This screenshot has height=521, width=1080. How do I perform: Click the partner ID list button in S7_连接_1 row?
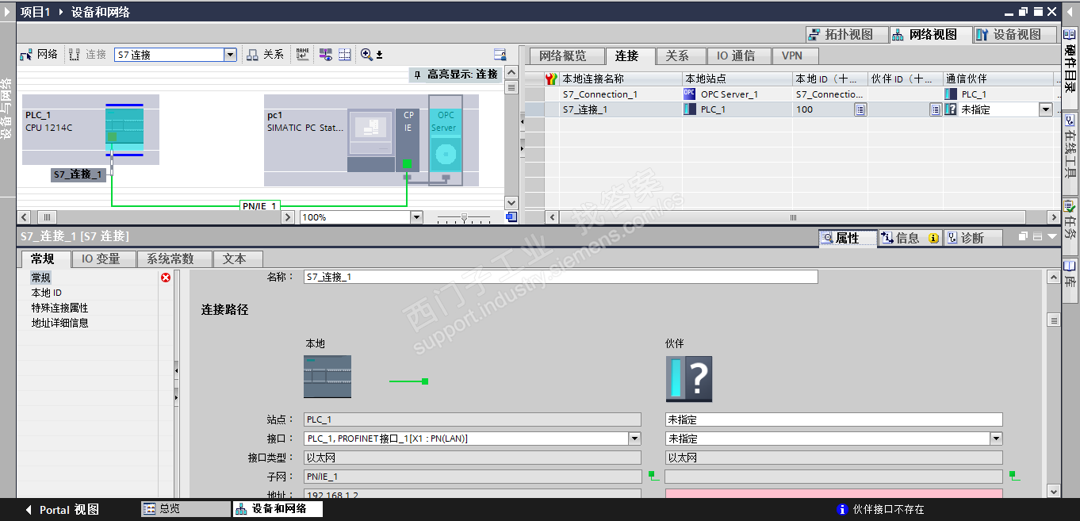tap(936, 109)
